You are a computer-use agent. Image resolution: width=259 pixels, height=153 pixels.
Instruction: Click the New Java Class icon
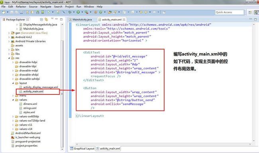tap(100, 12)
